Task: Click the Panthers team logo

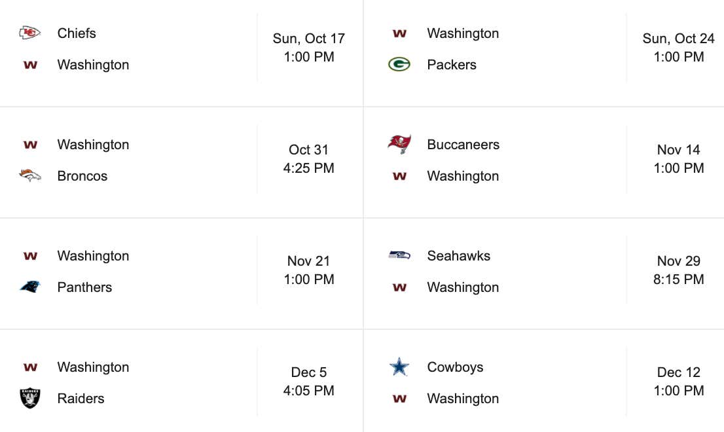Action: [x=30, y=287]
